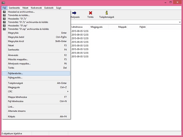Click the 7-Zip icon beside 'Tömörítés "01.zip" archívumba és küldés'
Screen dimensions: 183x137
click(4, 29)
